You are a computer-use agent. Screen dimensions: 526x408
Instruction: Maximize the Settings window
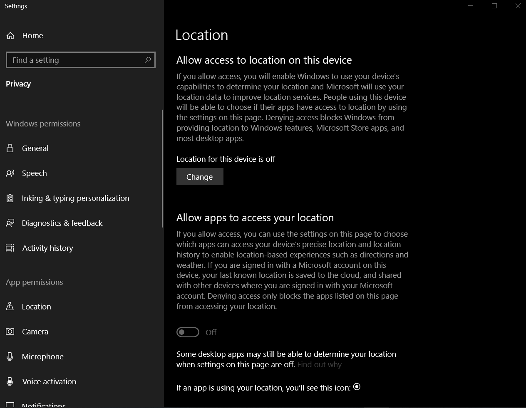pyautogui.click(x=494, y=6)
